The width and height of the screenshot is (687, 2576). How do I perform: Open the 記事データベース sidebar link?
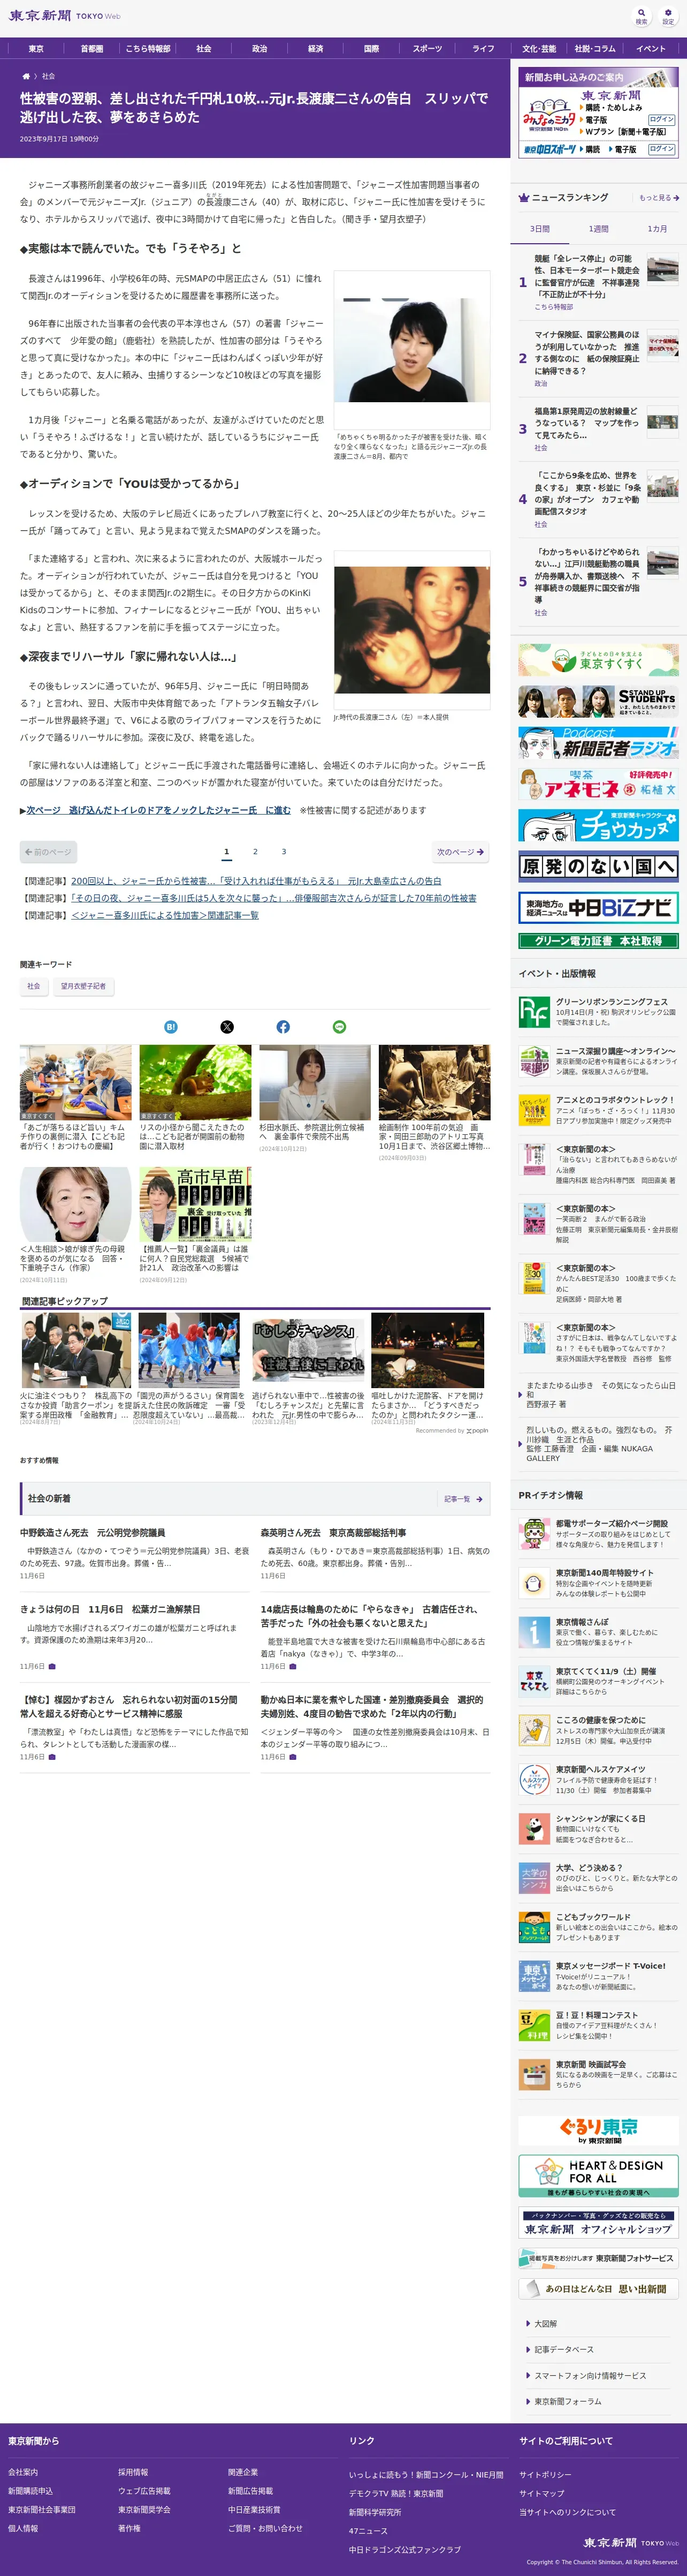pyautogui.click(x=563, y=2349)
